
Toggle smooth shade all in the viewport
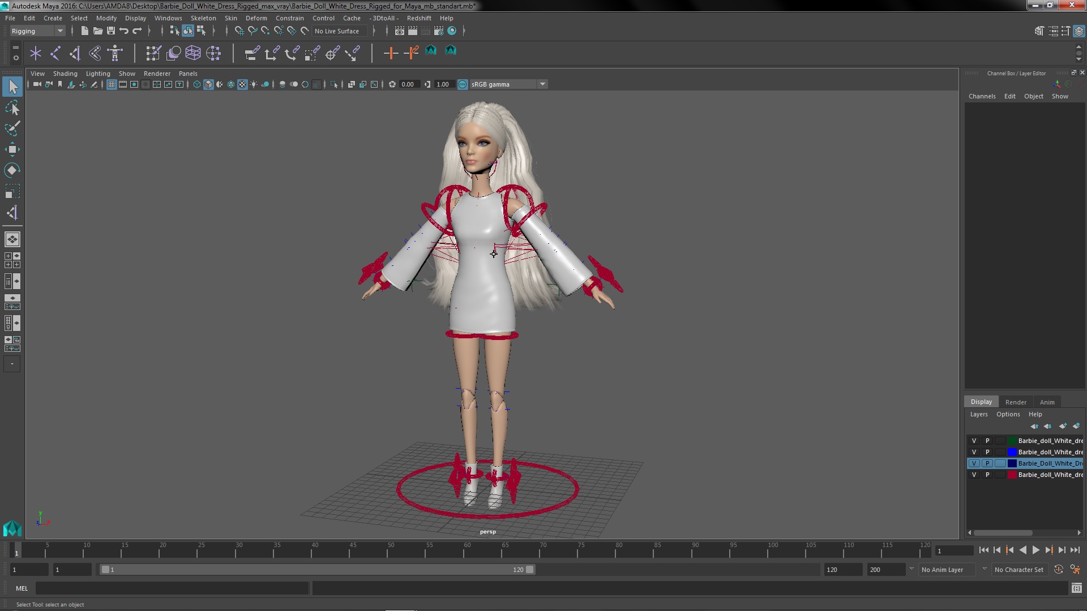tap(208, 84)
